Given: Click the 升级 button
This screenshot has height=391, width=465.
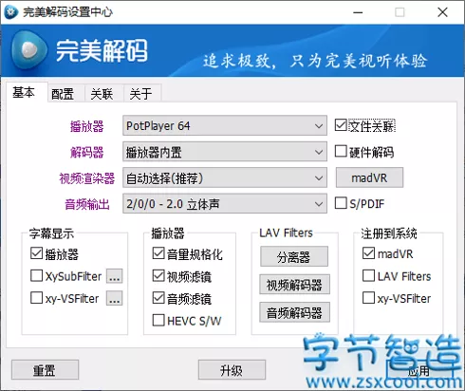Looking at the screenshot, I should (x=232, y=370).
